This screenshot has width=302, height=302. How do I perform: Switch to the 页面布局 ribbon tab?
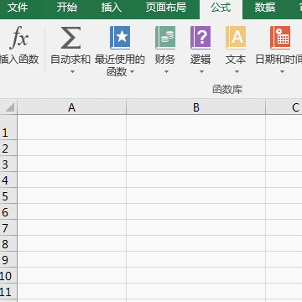pos(166,8)
